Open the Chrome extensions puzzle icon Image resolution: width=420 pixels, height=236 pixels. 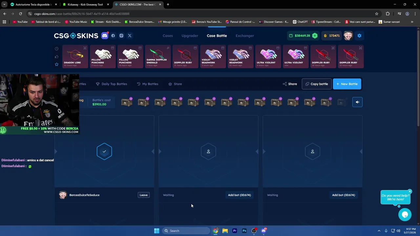tap(388, 14)
